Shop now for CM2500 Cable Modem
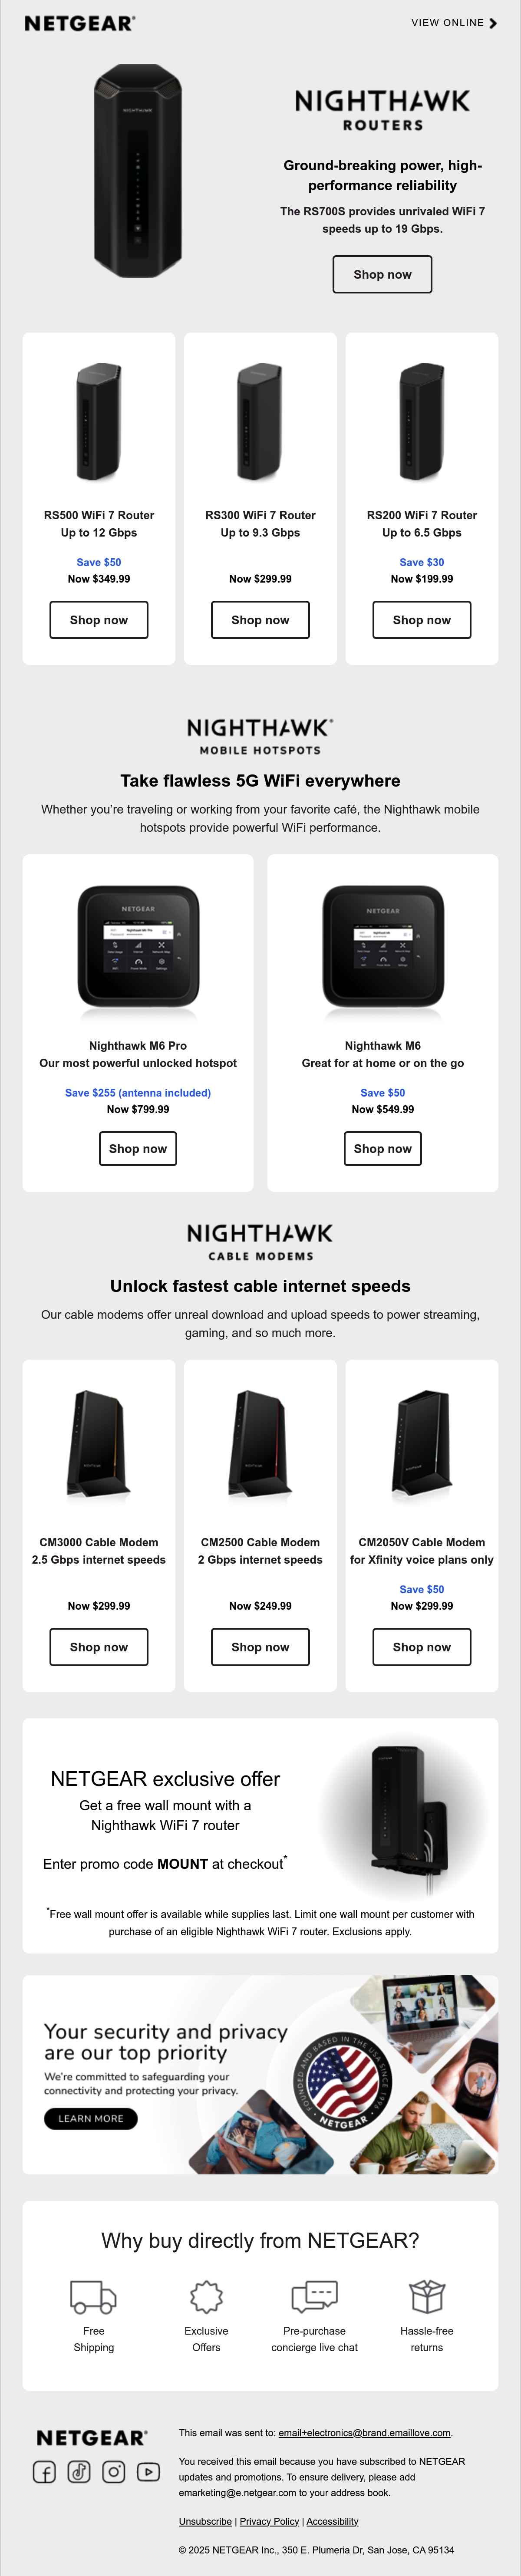521x2576 pixels. (260, 1647)
